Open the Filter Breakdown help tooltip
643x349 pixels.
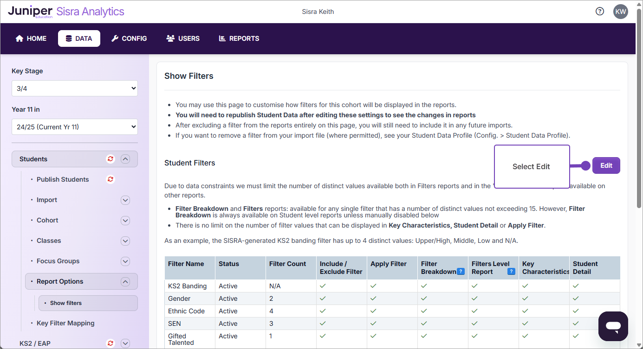(x=460, y=271)
